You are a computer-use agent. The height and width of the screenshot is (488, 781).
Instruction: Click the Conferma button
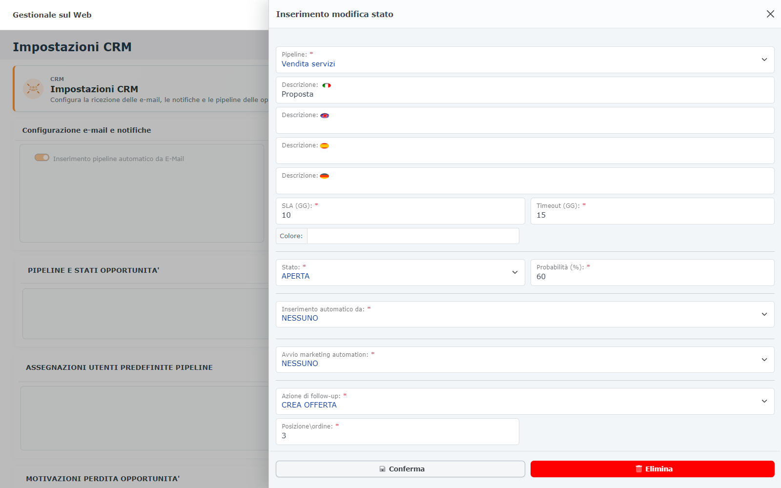pyautogui.click(x=400, y=469)
